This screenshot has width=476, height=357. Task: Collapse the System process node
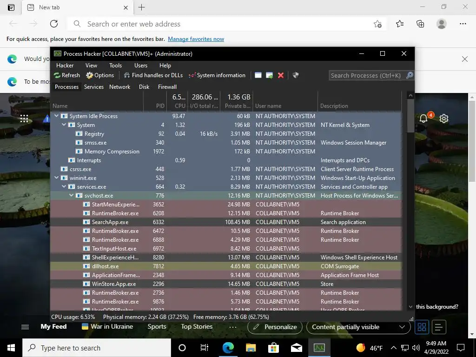pyautogui.click(x=64, y=125)
